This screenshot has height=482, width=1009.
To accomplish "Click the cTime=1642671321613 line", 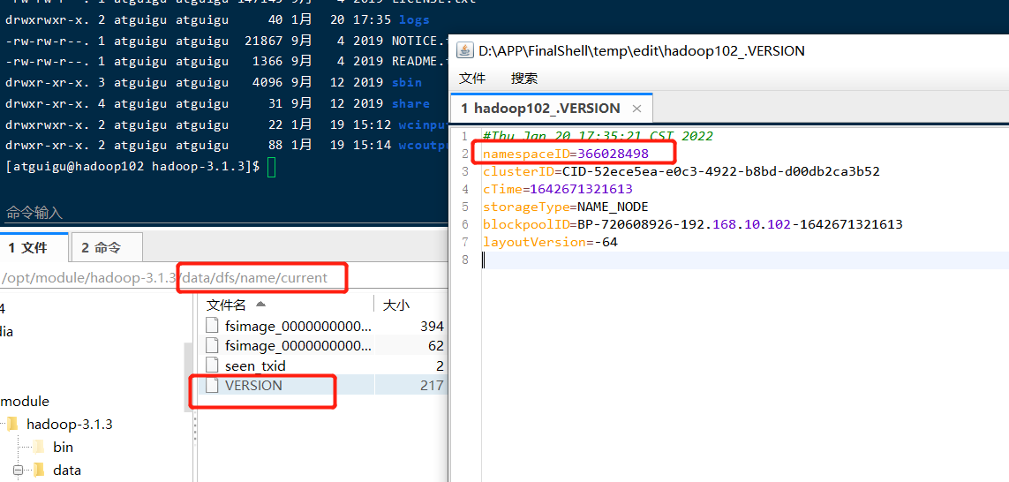I will [557, 189].
